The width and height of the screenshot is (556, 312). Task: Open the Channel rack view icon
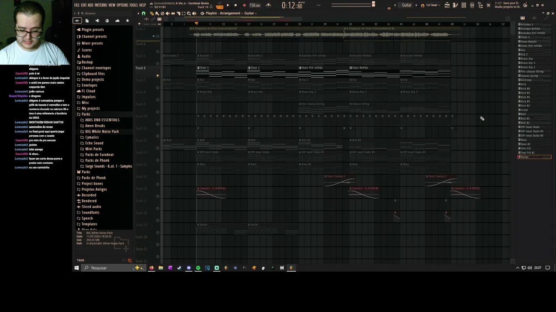[x=463, y=5]
